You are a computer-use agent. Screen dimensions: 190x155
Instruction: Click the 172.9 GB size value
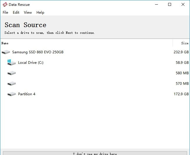tap(181, 94)
